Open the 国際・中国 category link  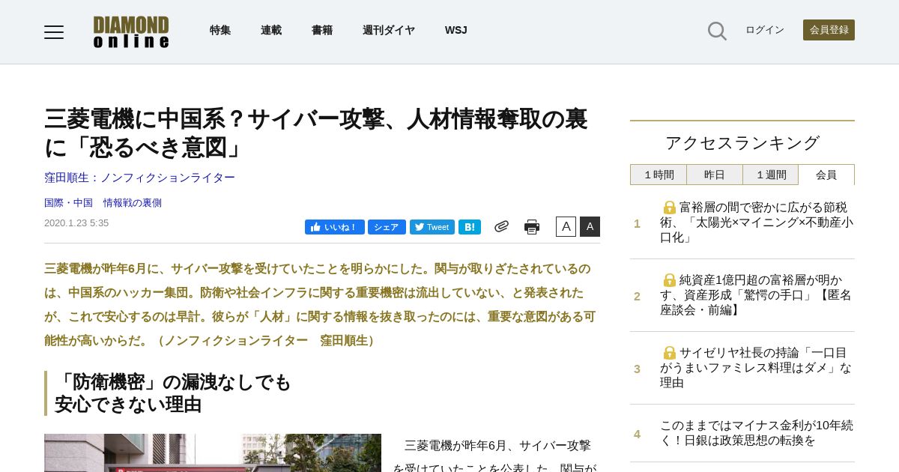point(68,203)
